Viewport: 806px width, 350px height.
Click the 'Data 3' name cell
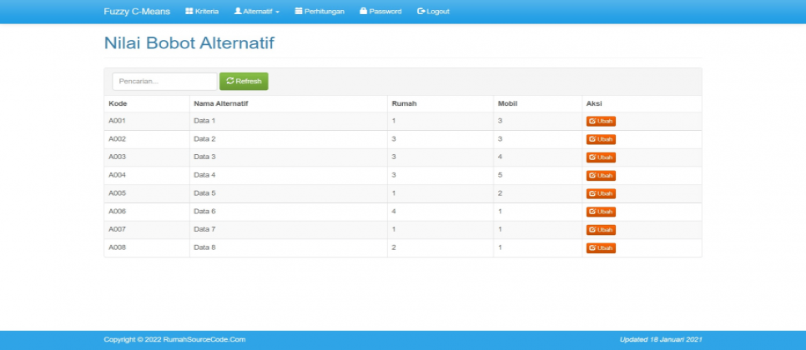coord(289,157)
